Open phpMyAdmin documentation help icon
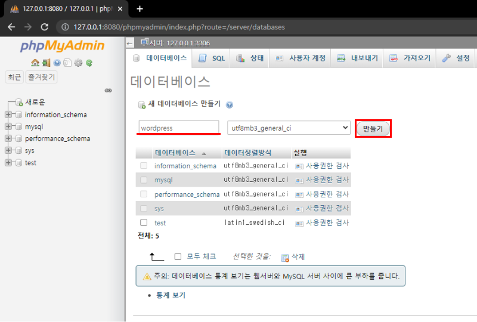This screenshot has height=322, width=477. 57,63
